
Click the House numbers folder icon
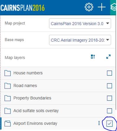(x=7, y=73)
